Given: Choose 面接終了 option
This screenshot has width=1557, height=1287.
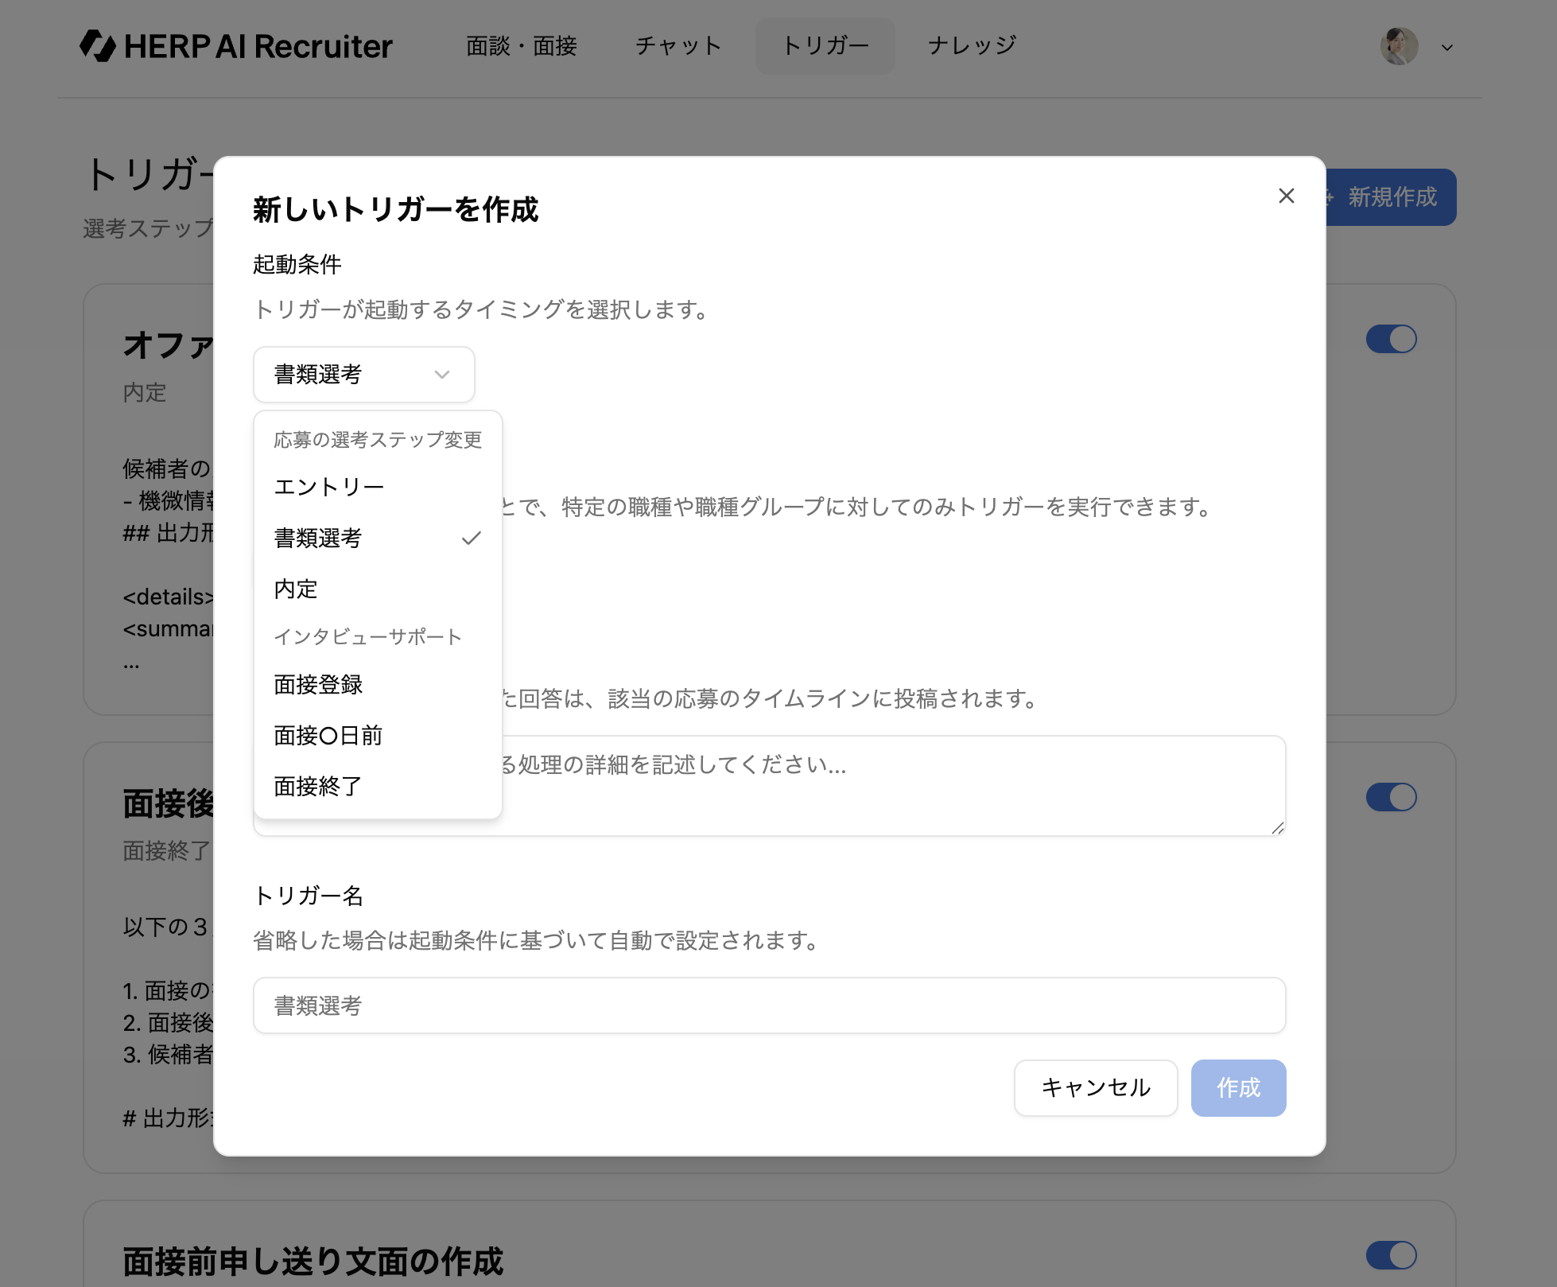Looking at the screenshot, I should (318, 787).
